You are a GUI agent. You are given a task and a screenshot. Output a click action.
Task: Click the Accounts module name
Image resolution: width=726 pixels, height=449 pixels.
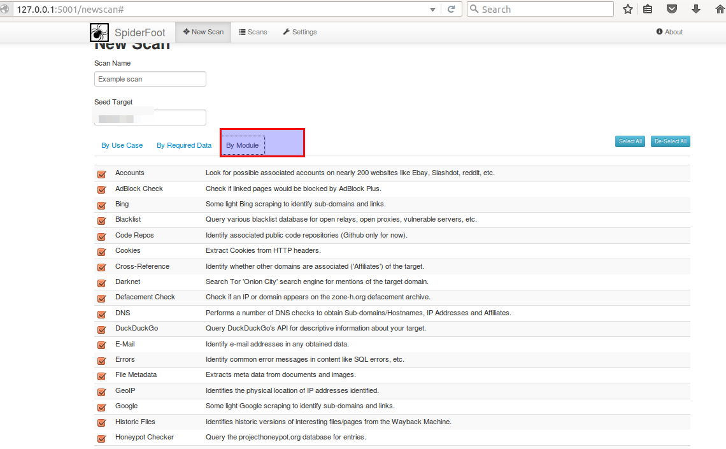point(130,173)
